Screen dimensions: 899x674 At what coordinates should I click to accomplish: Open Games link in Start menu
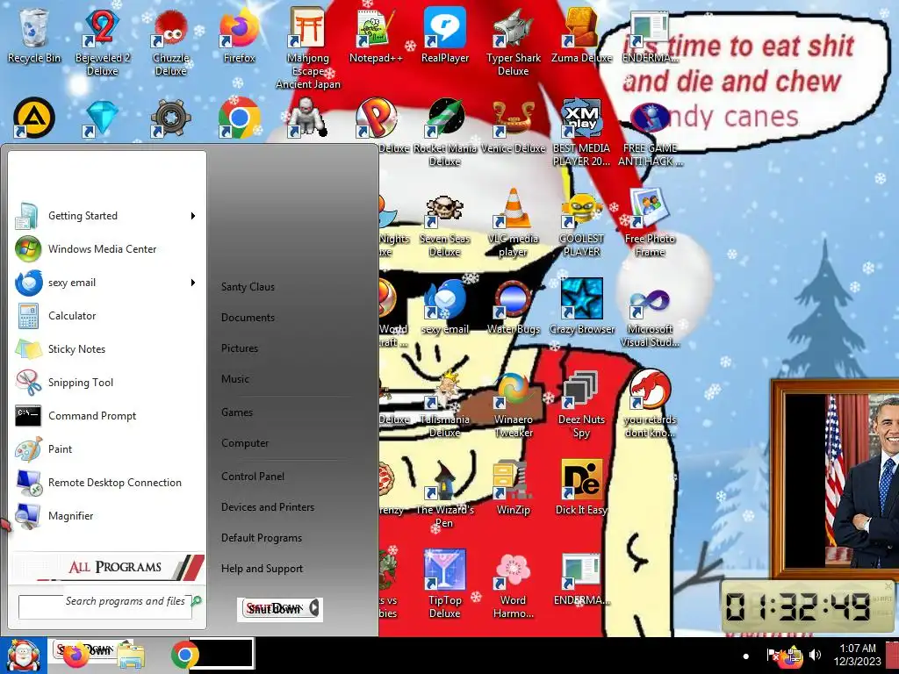coord(237,412)
